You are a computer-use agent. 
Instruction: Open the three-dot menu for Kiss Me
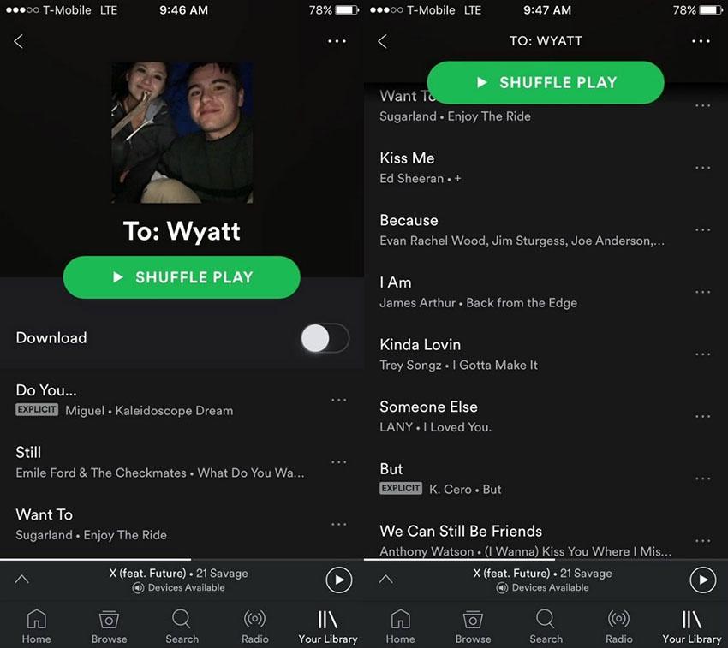(x=703, y=168)
